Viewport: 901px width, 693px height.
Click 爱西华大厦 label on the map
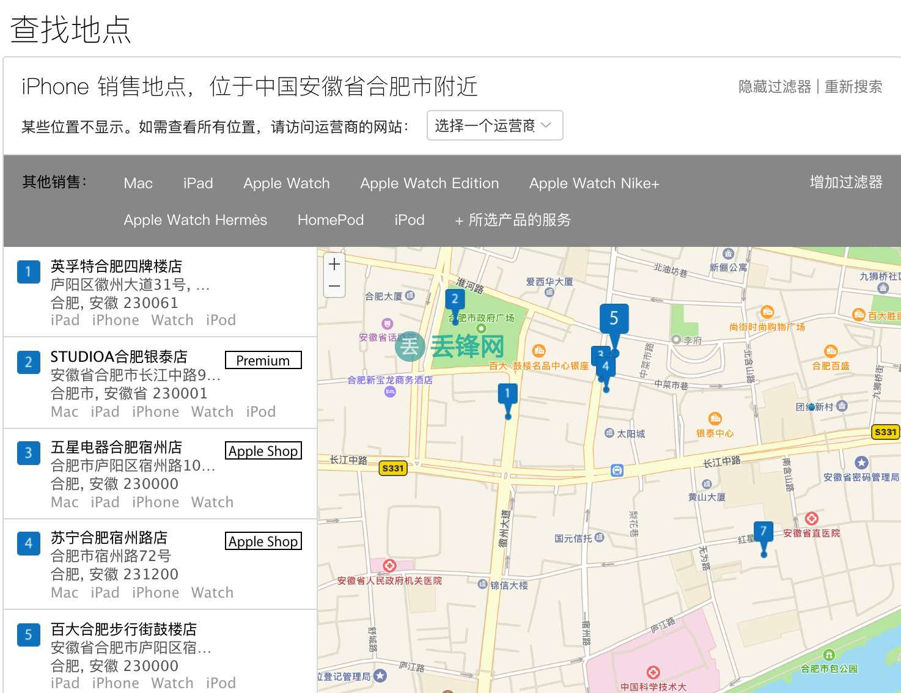550,282
